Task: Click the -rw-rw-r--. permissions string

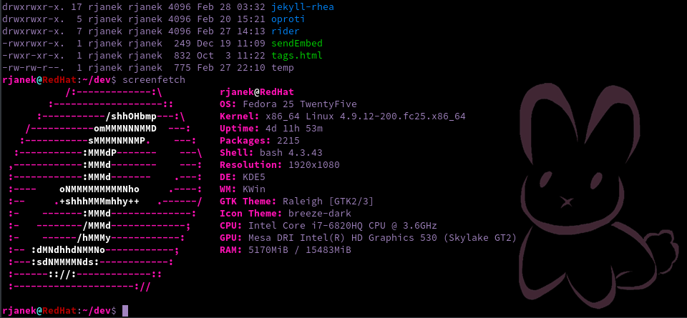Action: [x=34, y=68]
